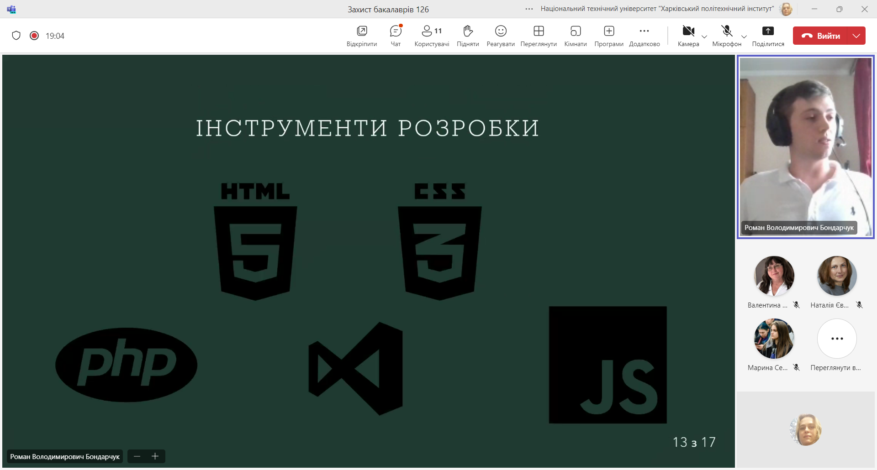Viewport: 877px width, 470px height.
Task: Open the Реагувати reactions menu
Action: pyautogui.click(x=501, y=36)
